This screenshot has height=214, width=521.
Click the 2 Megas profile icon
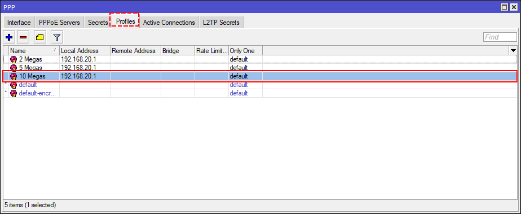14,59
